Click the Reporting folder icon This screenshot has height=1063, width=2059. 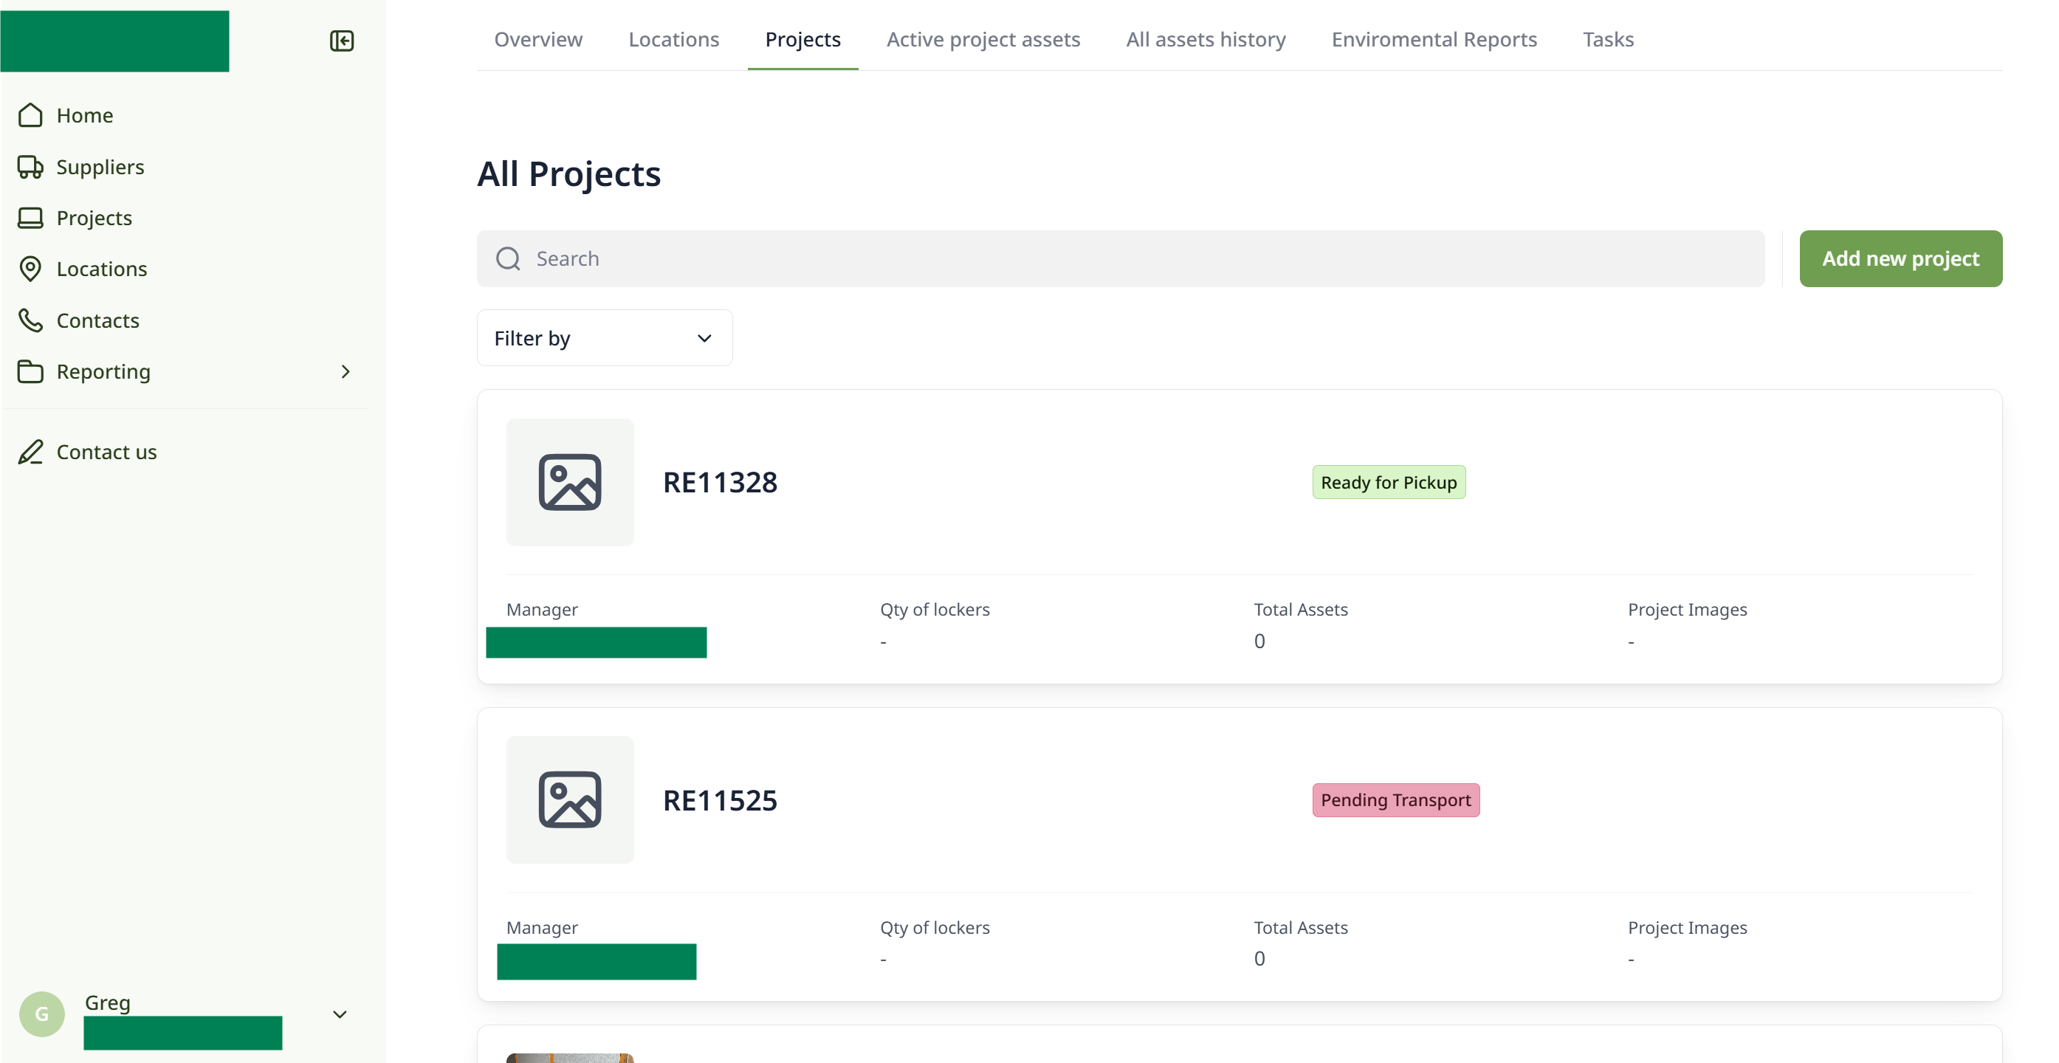point(30,371)
